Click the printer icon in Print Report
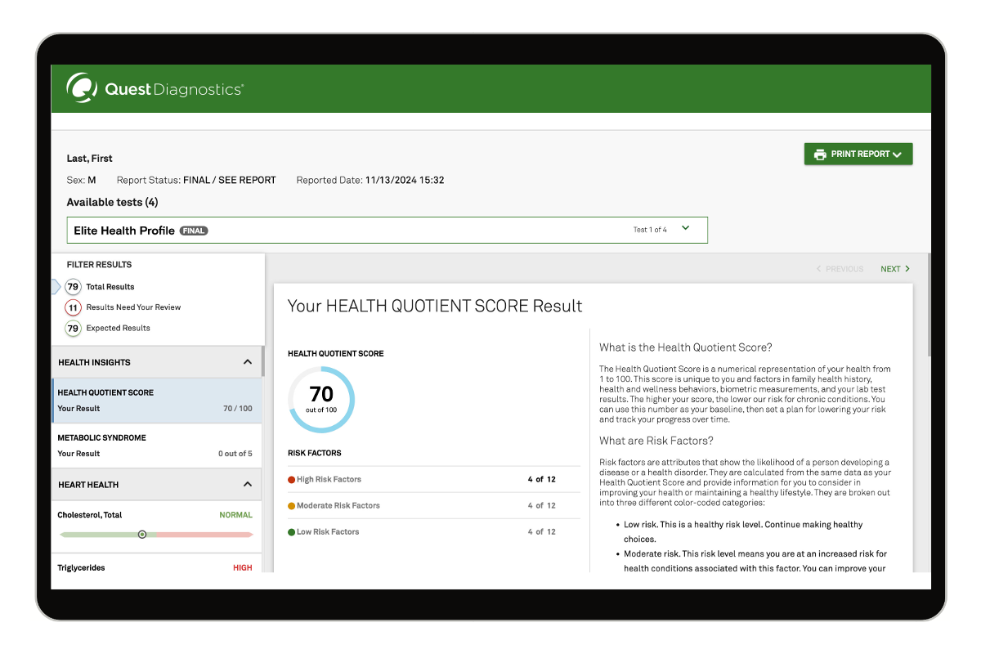 pos(820,155)
